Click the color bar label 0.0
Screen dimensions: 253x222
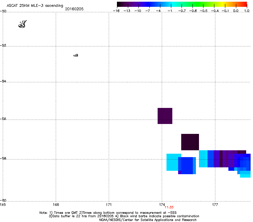click(236, 11)
